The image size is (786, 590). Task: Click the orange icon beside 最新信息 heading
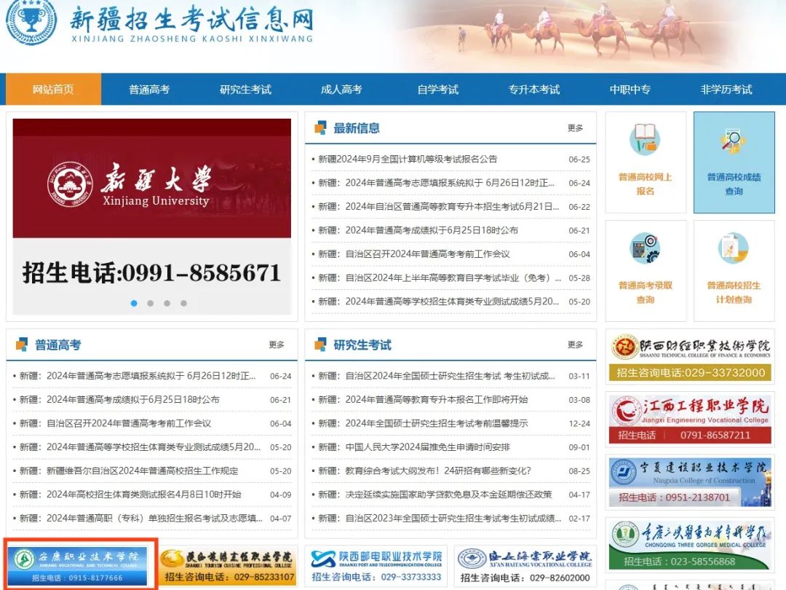pyautogui.click(x=320, y=128)
